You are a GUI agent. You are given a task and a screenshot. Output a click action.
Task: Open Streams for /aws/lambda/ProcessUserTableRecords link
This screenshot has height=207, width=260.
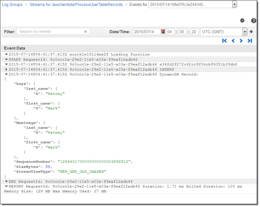click(x=76, y=5)
